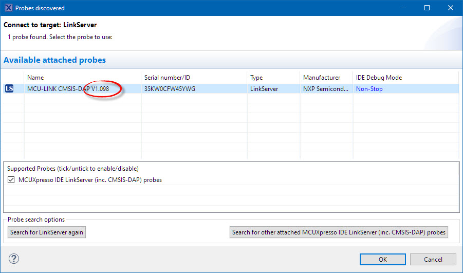This screenshot has height=273, width=463.
Task: Click Search for LinkServer again
Action: [x=47, y=232]
